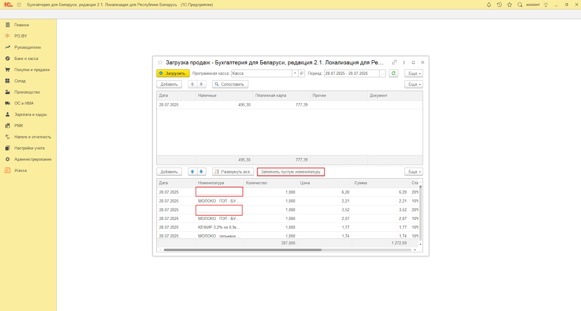Move upper table row down arrow

point(202,84)
